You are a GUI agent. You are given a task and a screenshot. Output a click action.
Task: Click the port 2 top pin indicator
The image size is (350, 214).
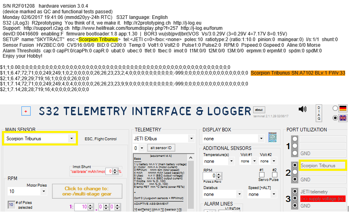click(295, 165)
